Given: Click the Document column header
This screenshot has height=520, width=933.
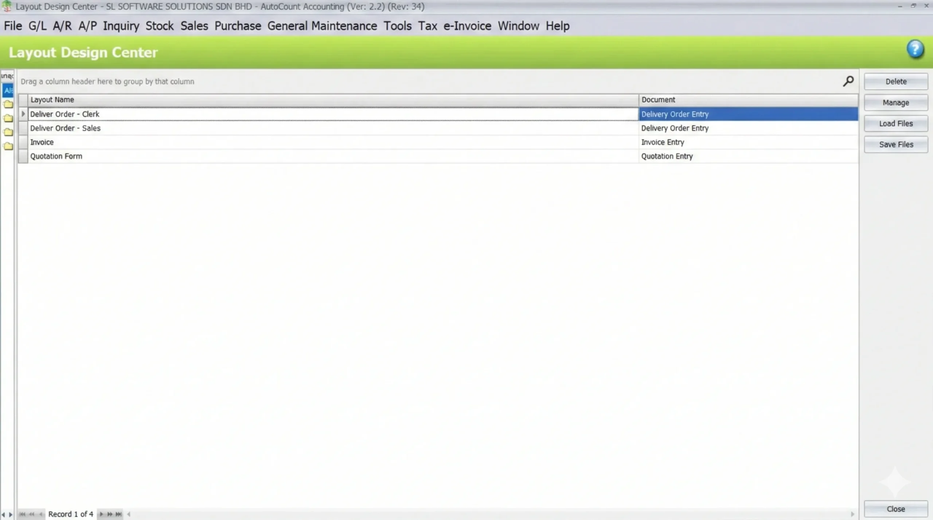Looking at the screenshot, I should point(658,100).
